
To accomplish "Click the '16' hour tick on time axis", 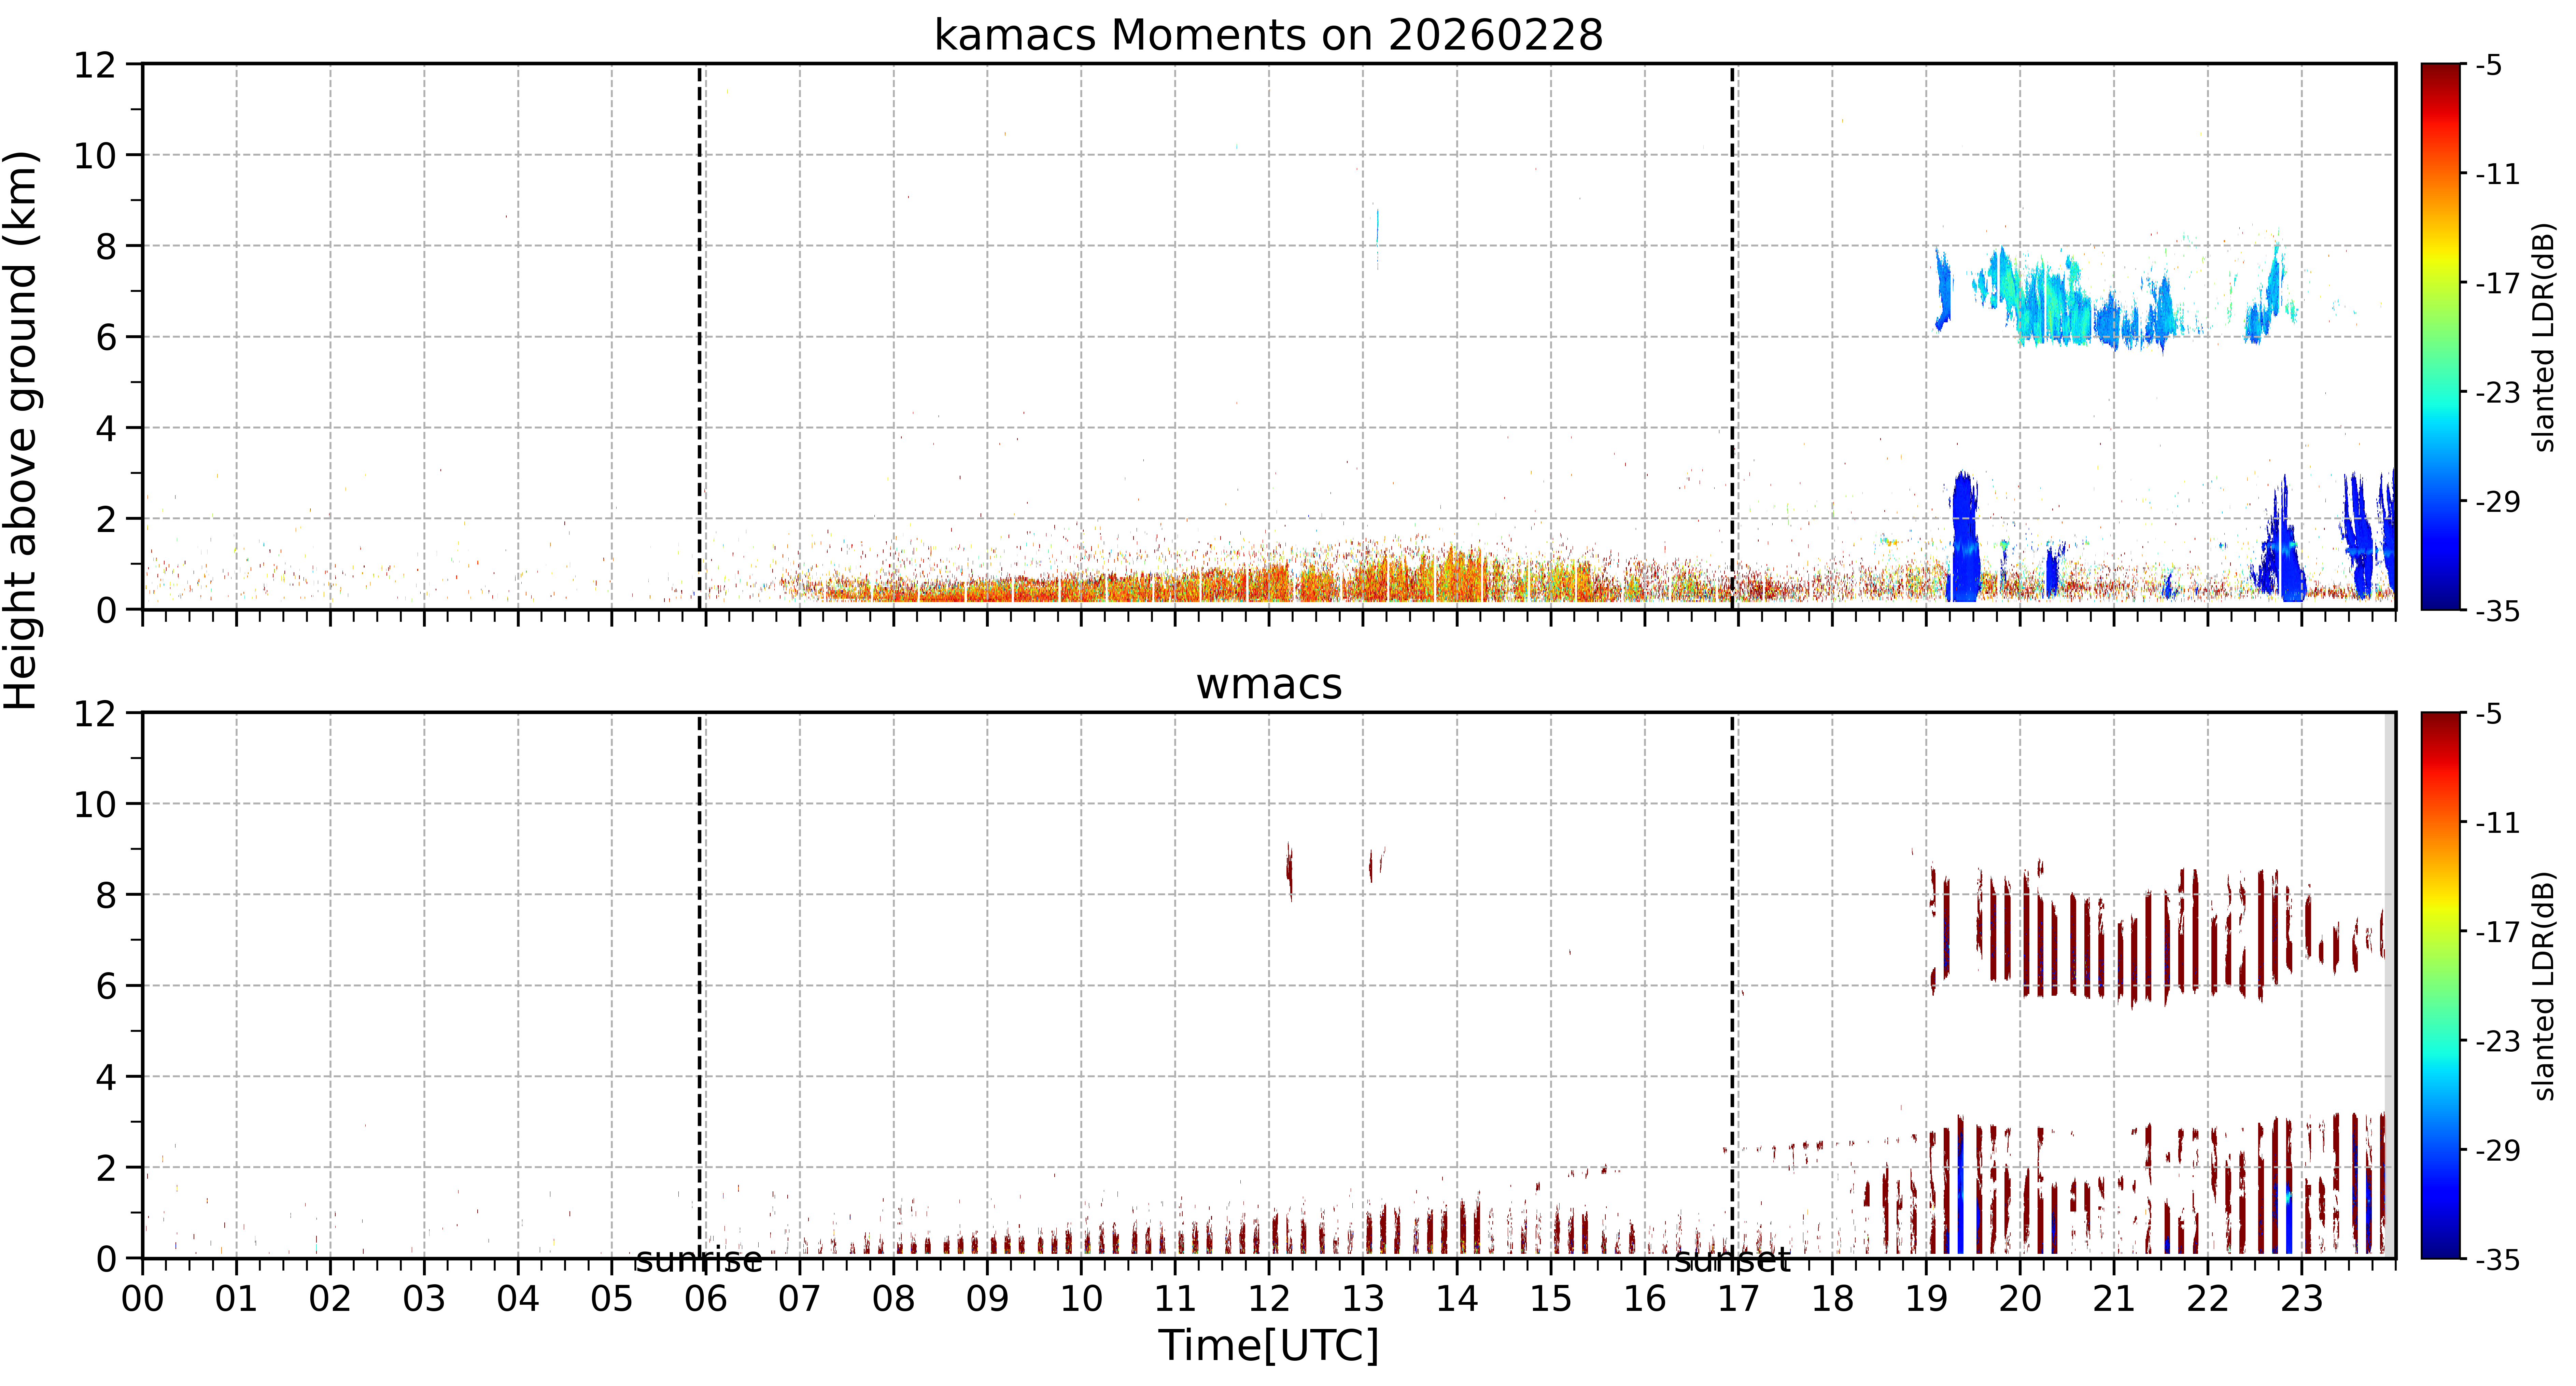I will tap(1645, 1299).
